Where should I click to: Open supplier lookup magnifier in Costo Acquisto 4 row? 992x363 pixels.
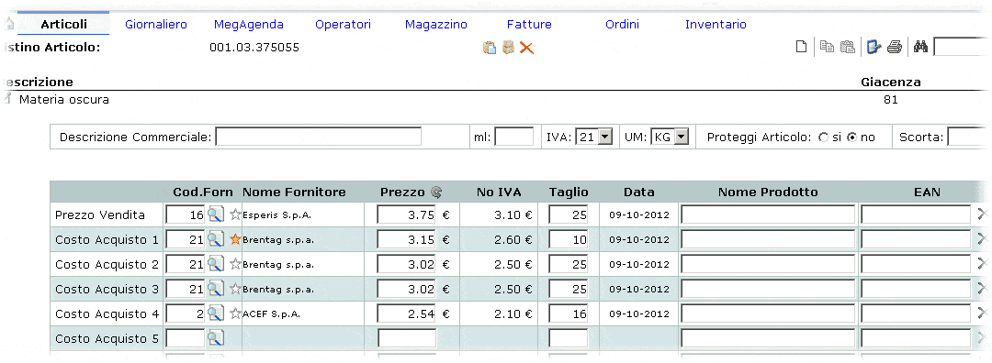[216, 313]
